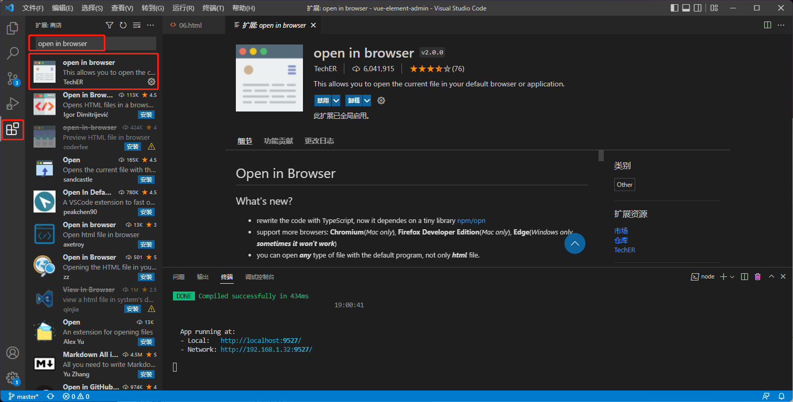Switch to the 06.html editor tab

click(x=190, y=25)
